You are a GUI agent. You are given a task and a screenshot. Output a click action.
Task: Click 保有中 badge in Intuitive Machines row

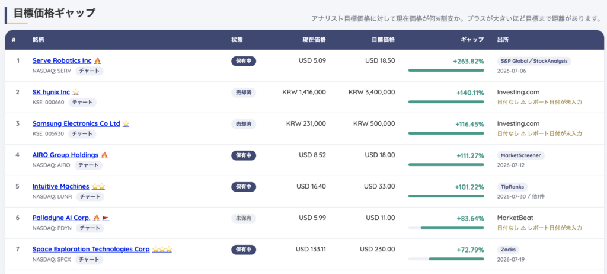point(244,187)
